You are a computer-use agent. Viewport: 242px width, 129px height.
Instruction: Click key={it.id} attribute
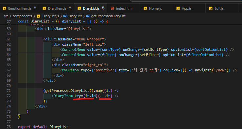point(86,96)
